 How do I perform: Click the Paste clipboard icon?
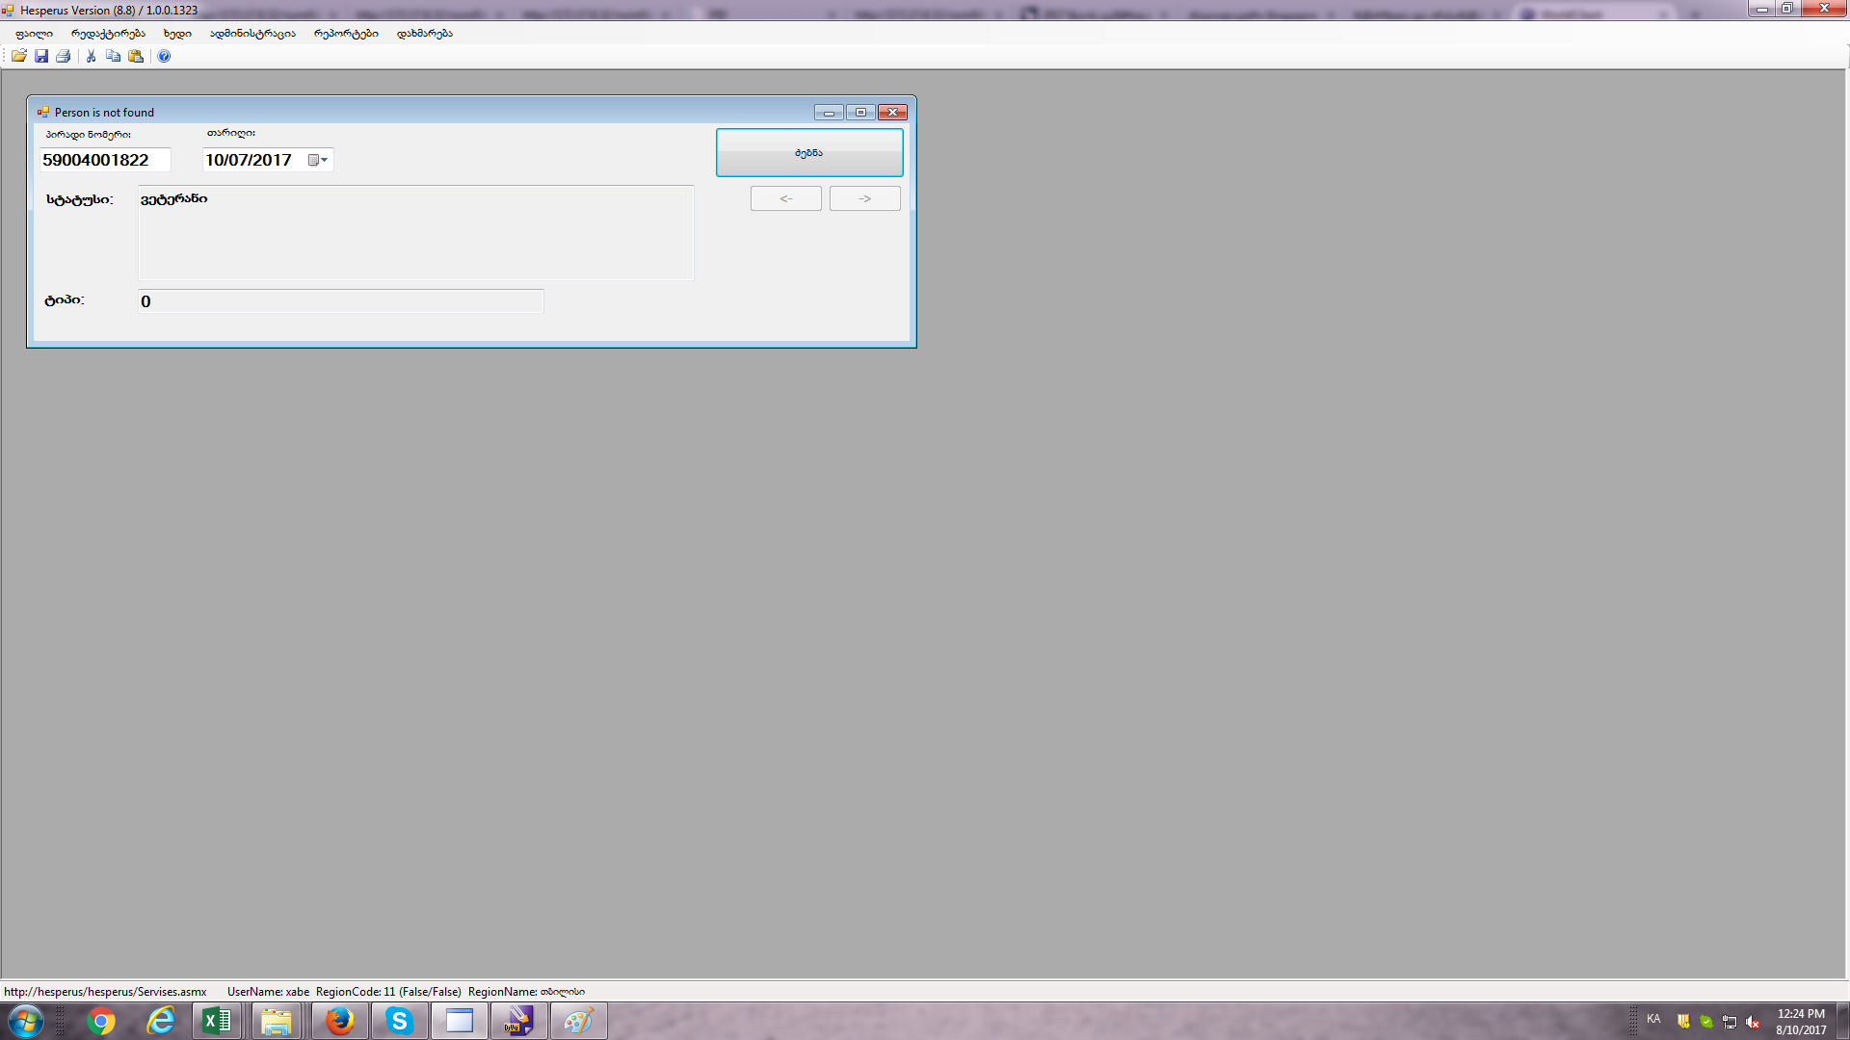click(x=136, y=56)
